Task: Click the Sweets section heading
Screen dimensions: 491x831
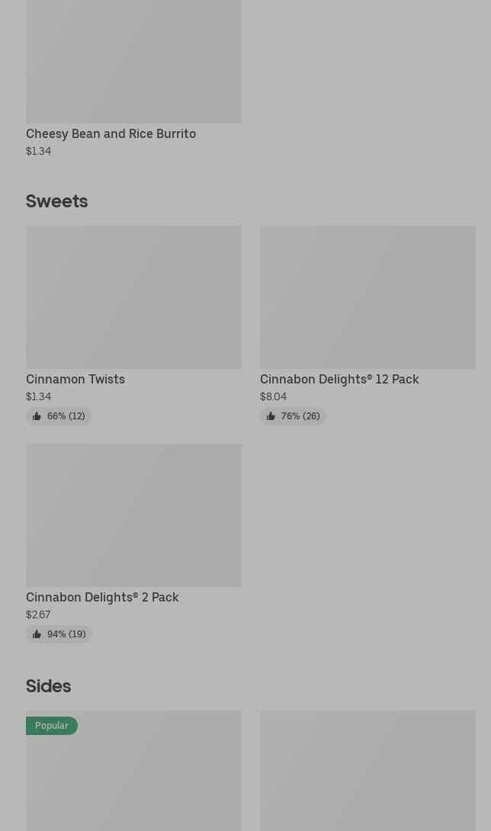Action: pyautogui.click(x=57, y=201)
